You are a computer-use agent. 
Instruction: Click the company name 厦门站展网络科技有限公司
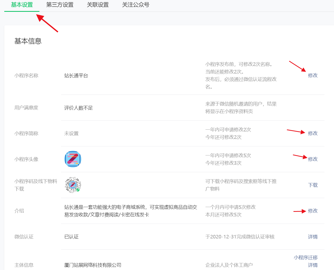[x=93, y=265]
